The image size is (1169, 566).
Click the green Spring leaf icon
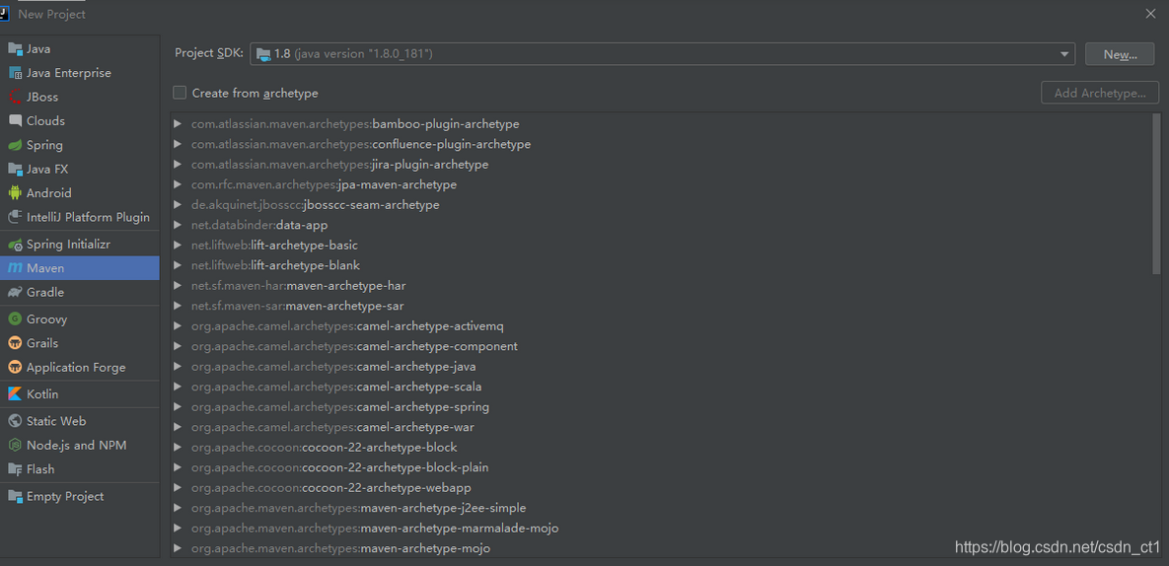tap(15, 145)
